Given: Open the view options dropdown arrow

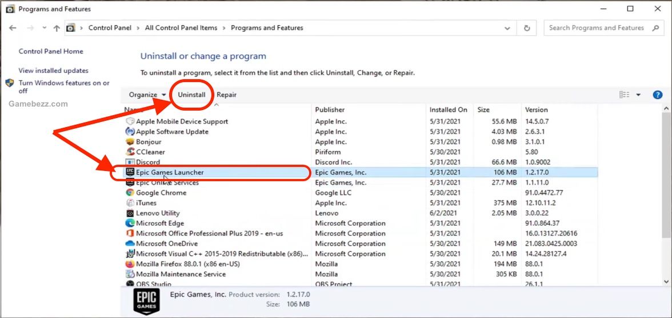Looking at the screenshot, I should click(638, 95).
